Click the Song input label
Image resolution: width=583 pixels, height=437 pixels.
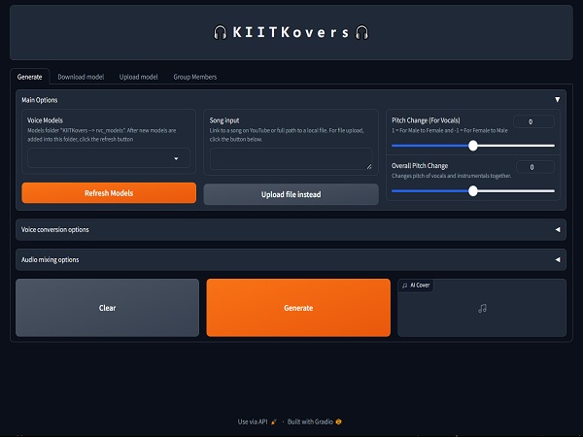(224, 120)
